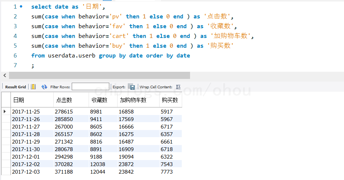Click the value 285850
The width and height of the screenshot is (344, 180).
64,119
